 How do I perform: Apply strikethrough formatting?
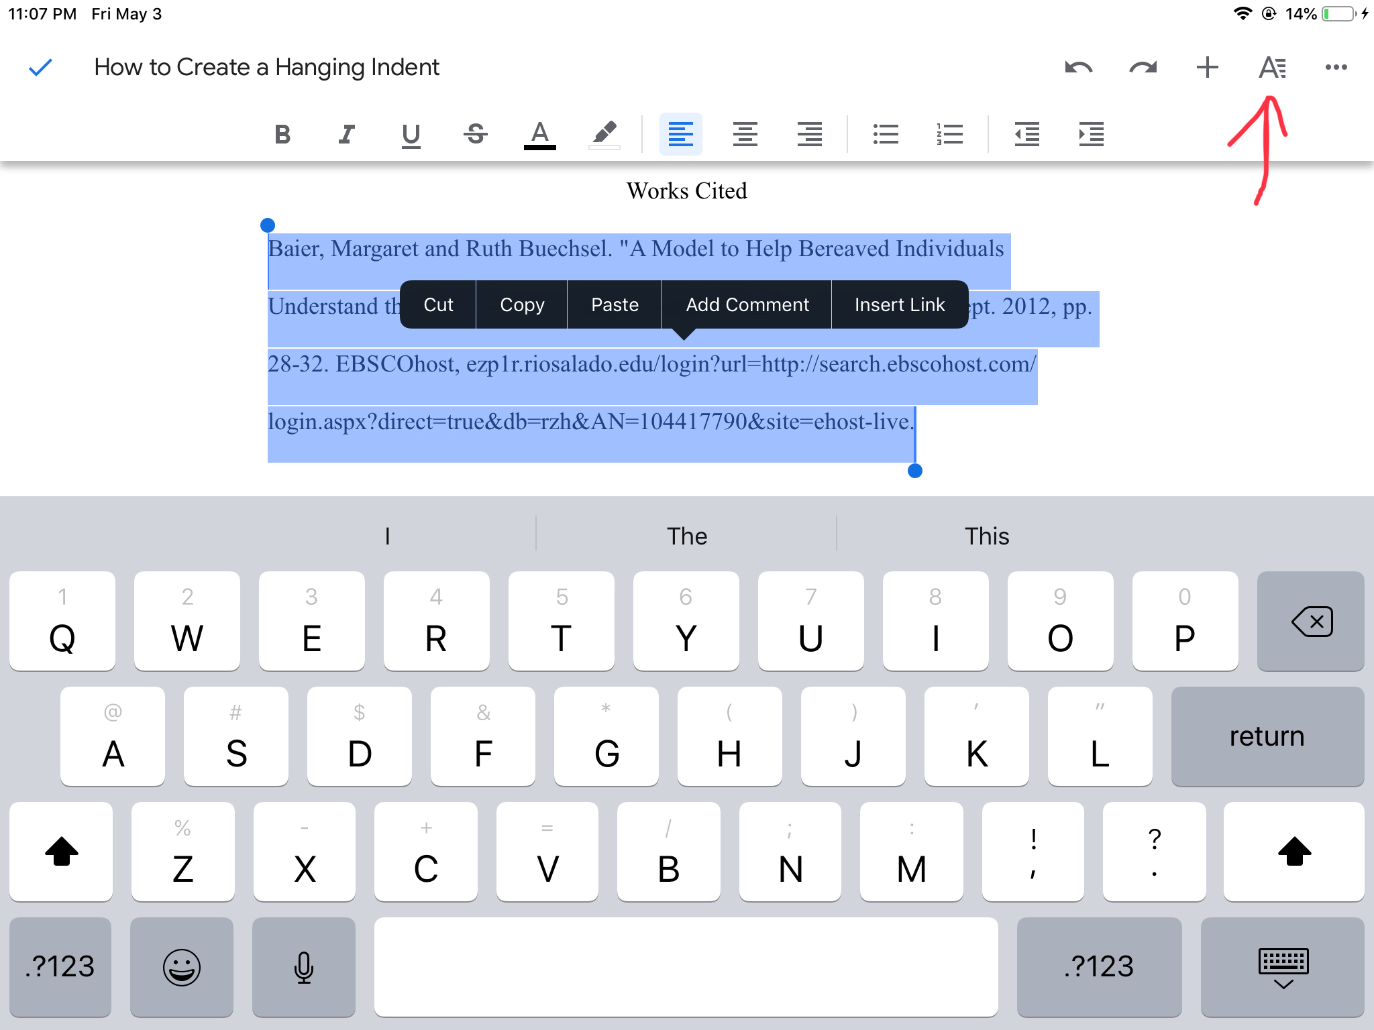coord(476,134)
